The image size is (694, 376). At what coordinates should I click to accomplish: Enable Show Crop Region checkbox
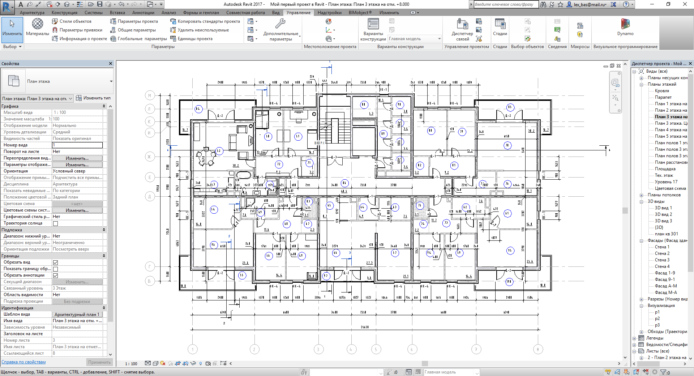[x=56, y=269]
